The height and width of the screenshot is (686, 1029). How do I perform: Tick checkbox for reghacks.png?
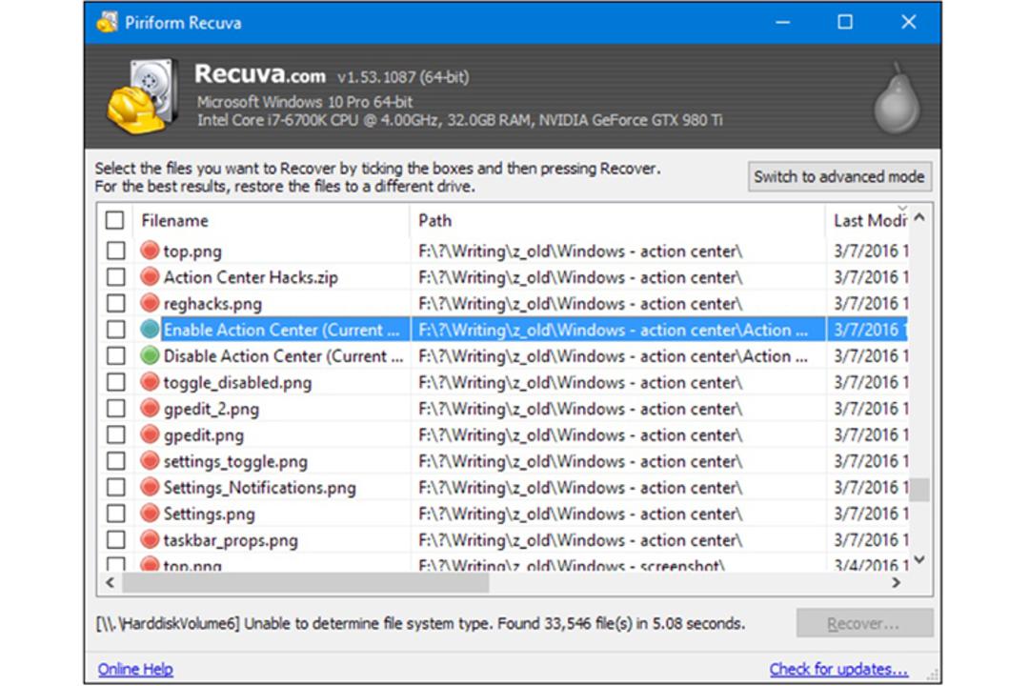tap(116, 303)
